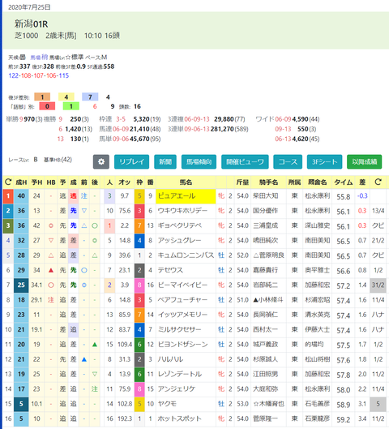Click the horse name ギョベクリテペ
The image size is (389, 429).
[180, 225]
